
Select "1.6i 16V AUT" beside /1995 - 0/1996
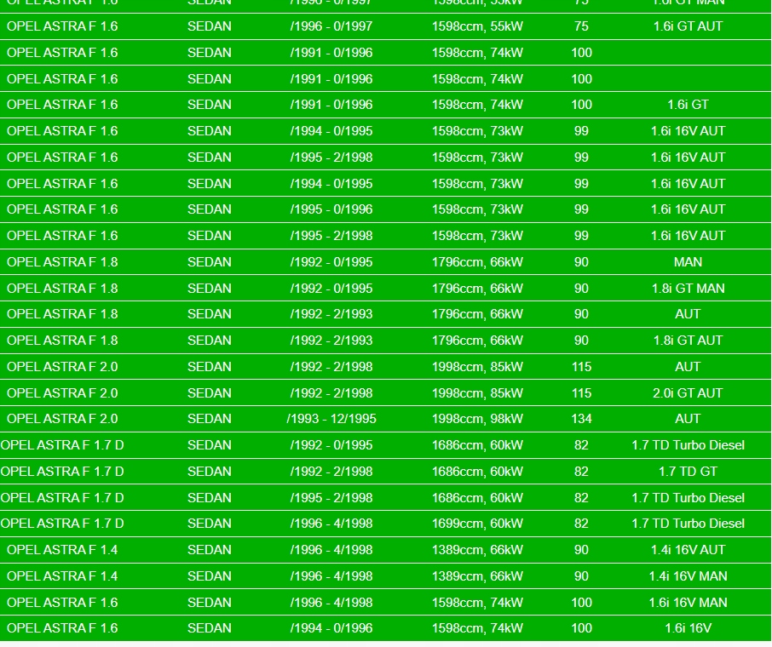(688, 209)
